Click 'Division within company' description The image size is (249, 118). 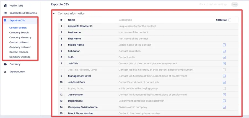coord(133,107)
